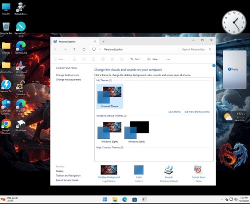Launch Edge from the taskbar

[124, 199]
